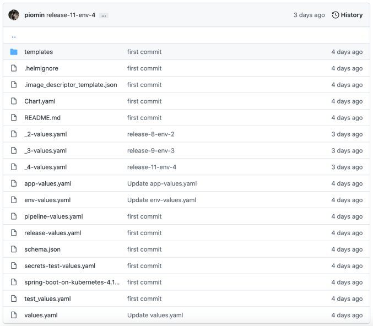Image resolution: width=373 pixels, height=326 pixels.
Task: Open the templates folder
Action: pyautogui.click(x=39, y=52)
